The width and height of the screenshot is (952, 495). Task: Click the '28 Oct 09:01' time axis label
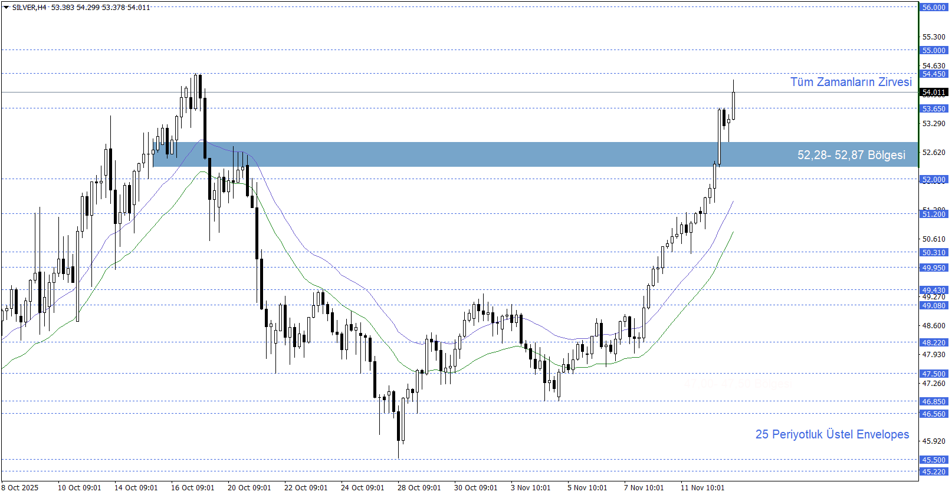(419, 487)
